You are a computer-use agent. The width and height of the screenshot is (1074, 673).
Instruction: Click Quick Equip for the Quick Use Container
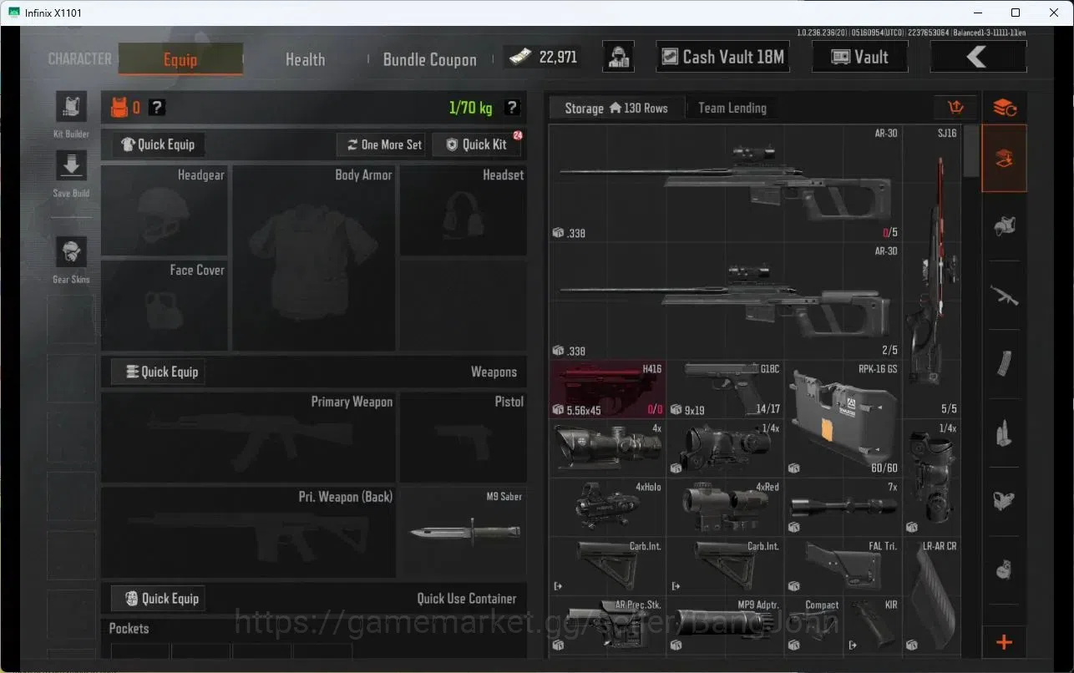coord(159,598)
